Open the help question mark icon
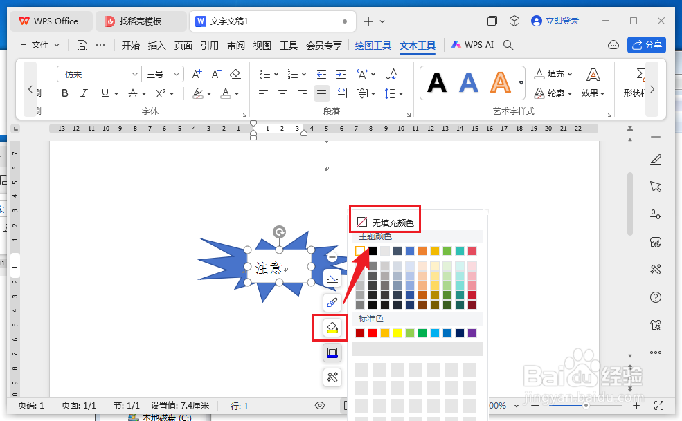Viewport: 682px width, 421px height. pyautogui.click(x=656, y=297)
